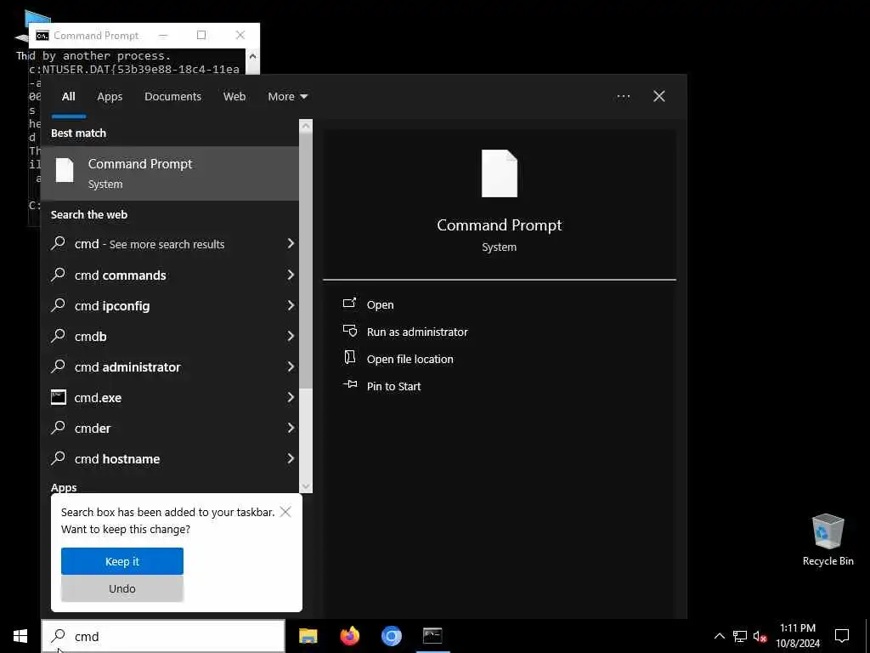Expand the cmd ipconfig suggestion arrow

click(x=291, y=305)
